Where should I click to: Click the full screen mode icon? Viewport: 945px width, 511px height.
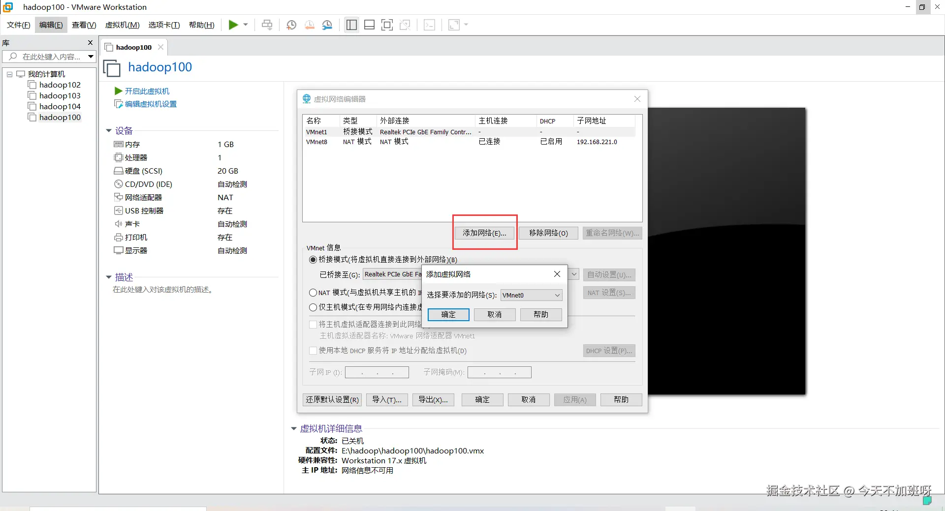387,25
